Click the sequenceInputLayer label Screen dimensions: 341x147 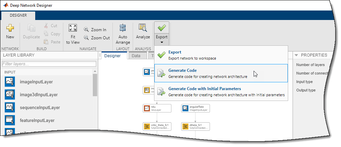pyautogui.click(x=40, y=108)
